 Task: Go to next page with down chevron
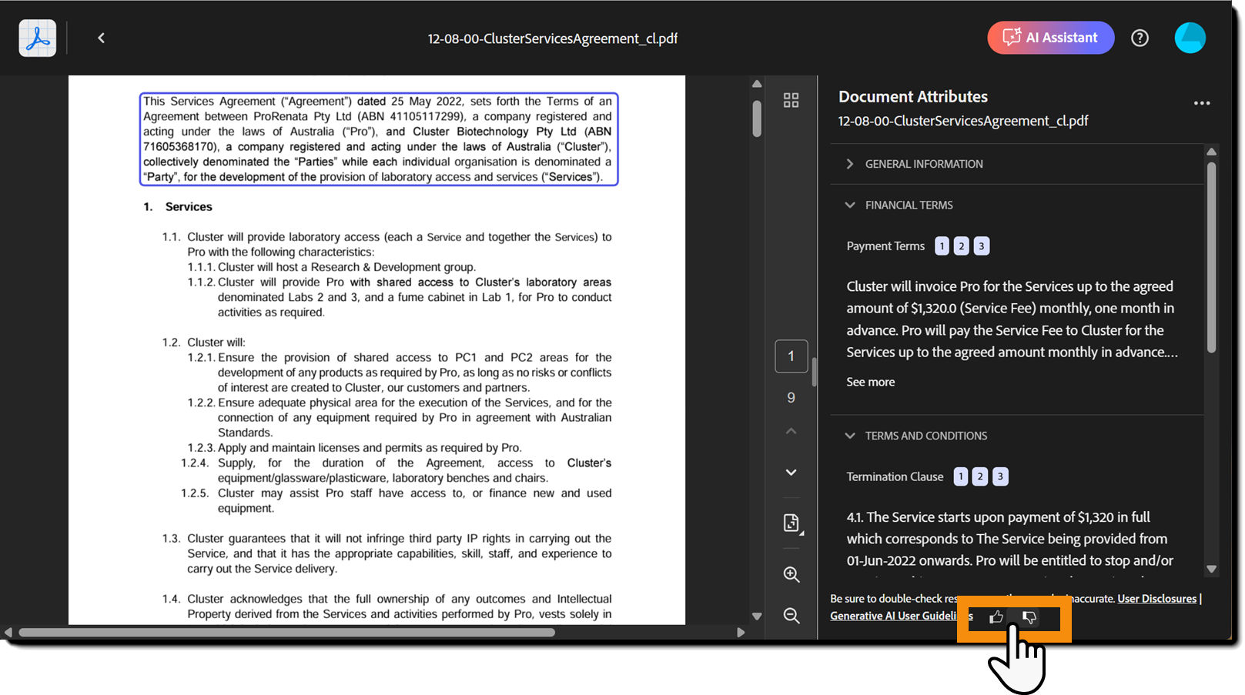pos(791,472)
